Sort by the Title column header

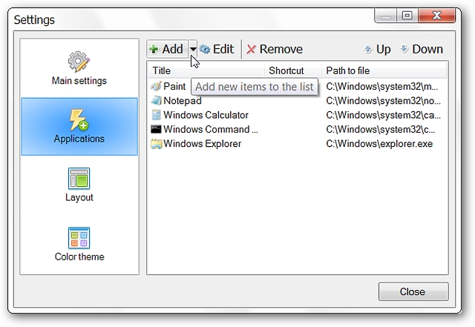click(x=206, y=70)
